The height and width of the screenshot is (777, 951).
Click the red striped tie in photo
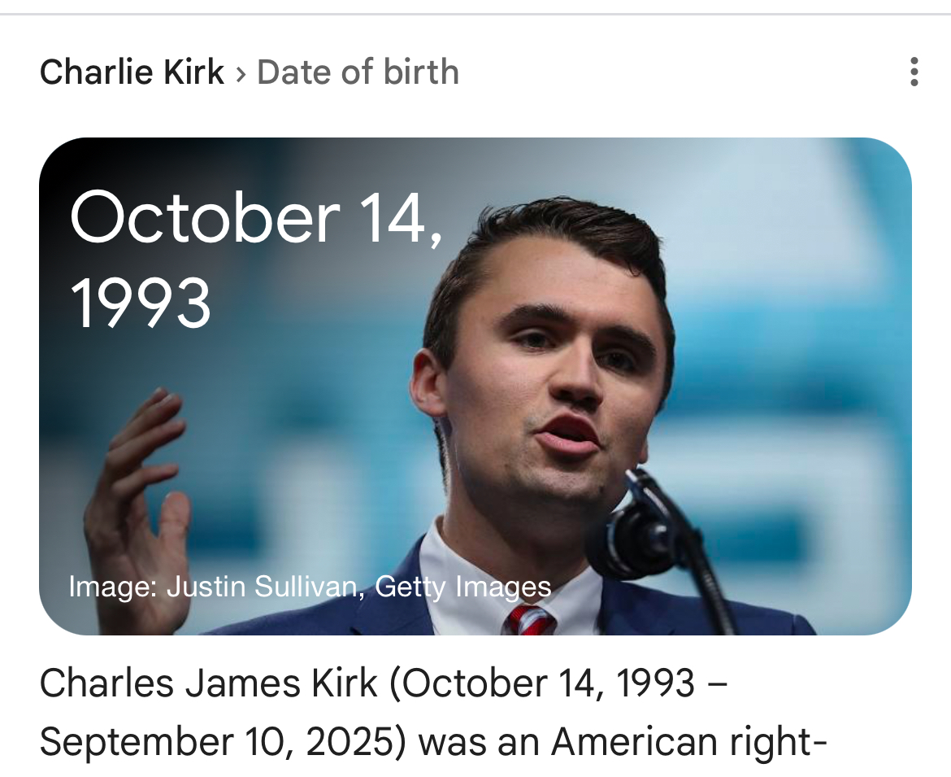(530, 620)
